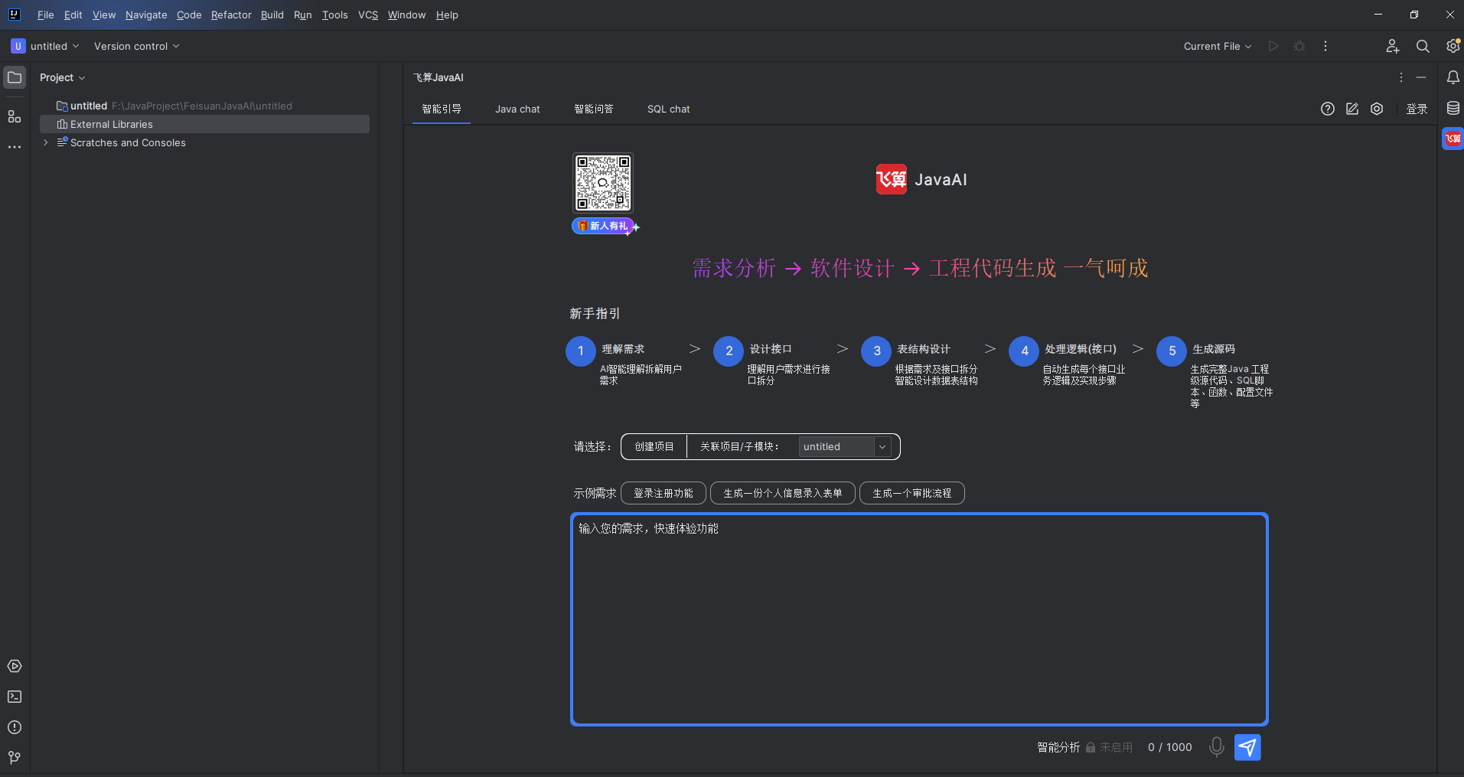
Task: Click the Debug bug icon
Action: 1299,46
